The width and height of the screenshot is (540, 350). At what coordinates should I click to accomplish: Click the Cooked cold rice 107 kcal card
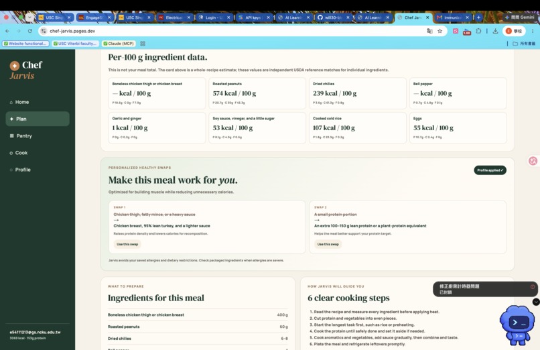click(x=358, y=128)
